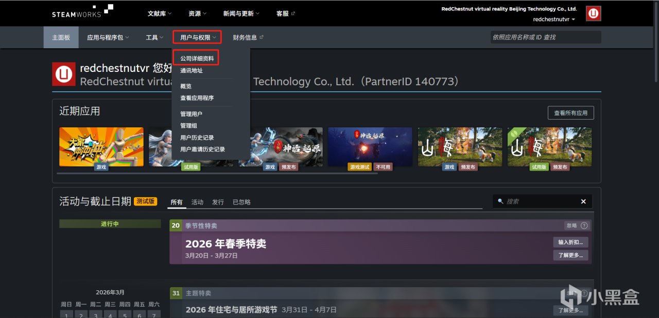The image size is (659, 318).
Task: Select the 所有 filter tab
Action: (177, 202)
